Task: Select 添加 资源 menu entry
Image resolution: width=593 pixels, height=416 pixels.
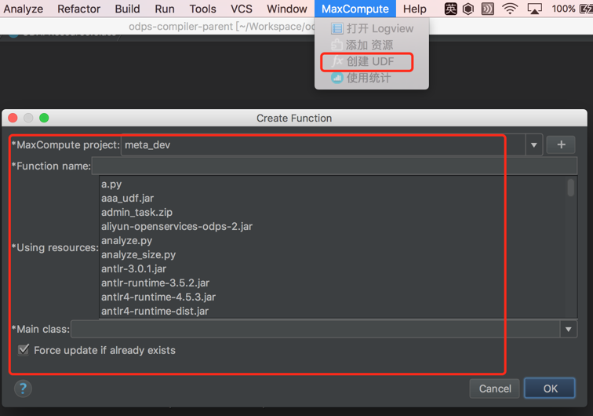Action: pos(372,45)
